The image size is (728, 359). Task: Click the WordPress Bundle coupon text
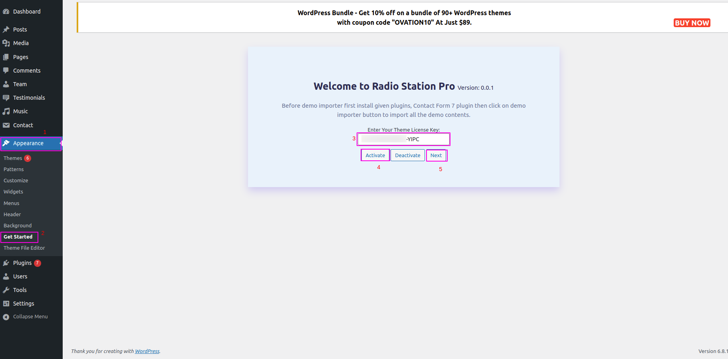click(404, 18)
